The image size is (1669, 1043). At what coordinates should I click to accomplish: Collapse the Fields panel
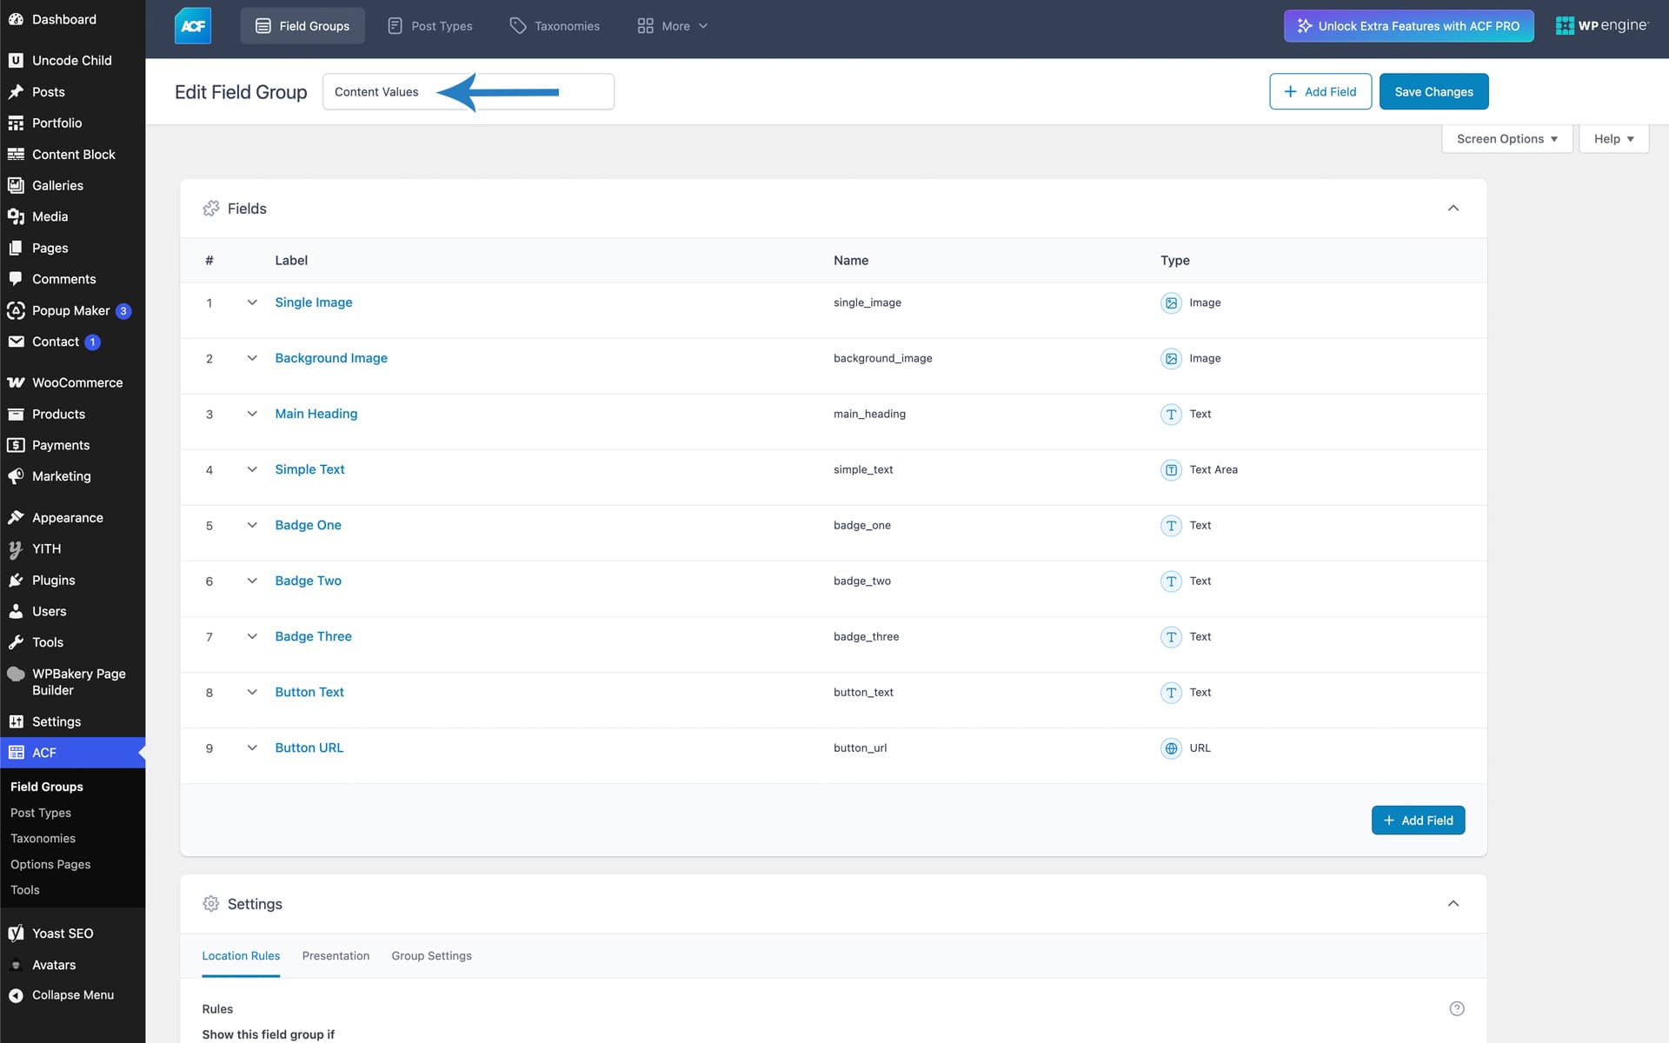(1453, 208)
